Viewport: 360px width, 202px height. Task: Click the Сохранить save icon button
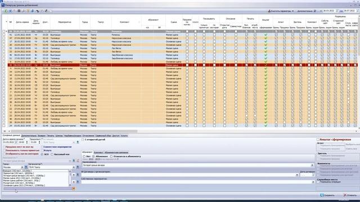pyautogui.click(x=327, y=195)
